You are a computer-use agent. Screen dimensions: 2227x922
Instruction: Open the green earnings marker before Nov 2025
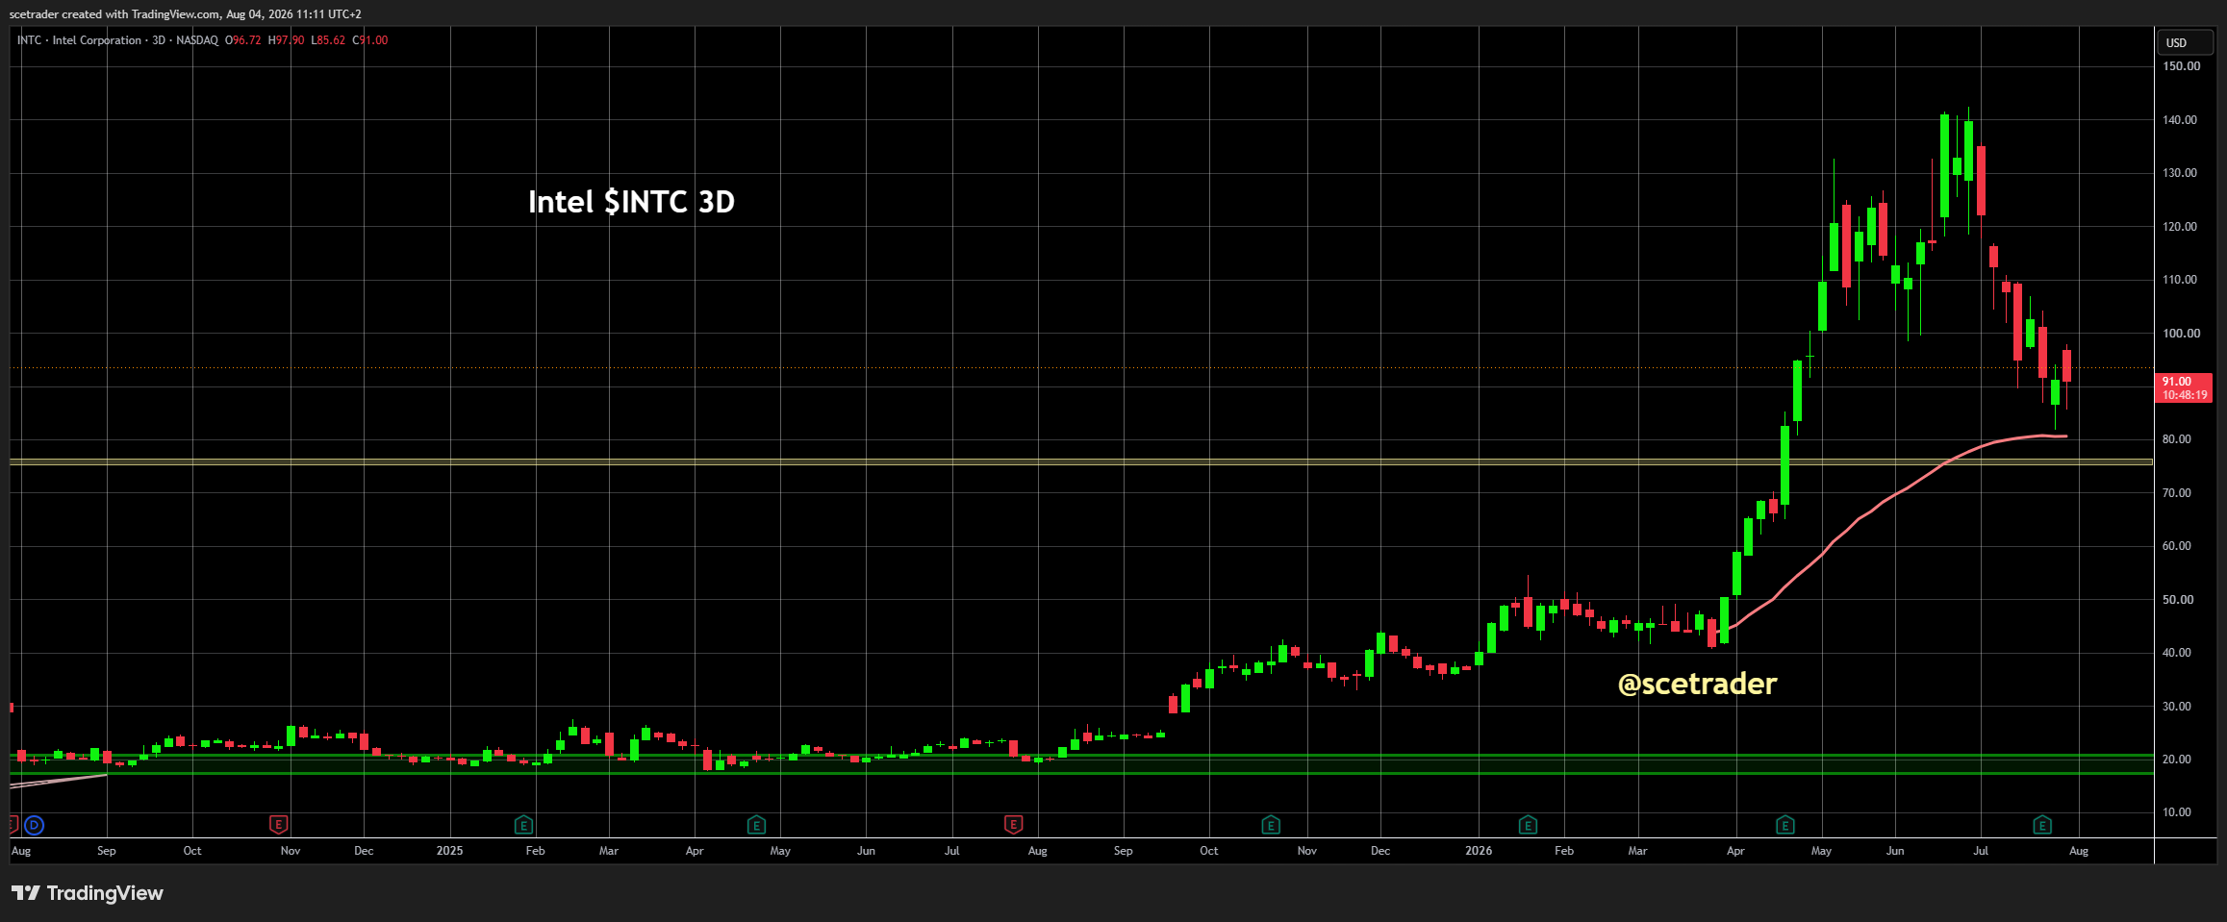click(x=1271, y=825)
